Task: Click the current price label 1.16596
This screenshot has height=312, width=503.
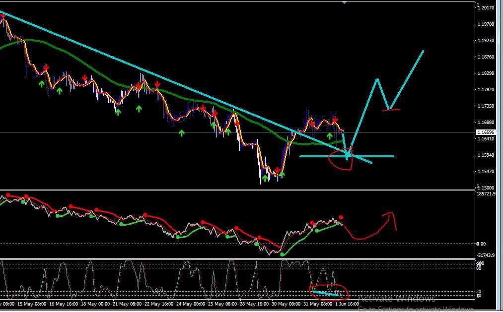Action: coord(486,132)
